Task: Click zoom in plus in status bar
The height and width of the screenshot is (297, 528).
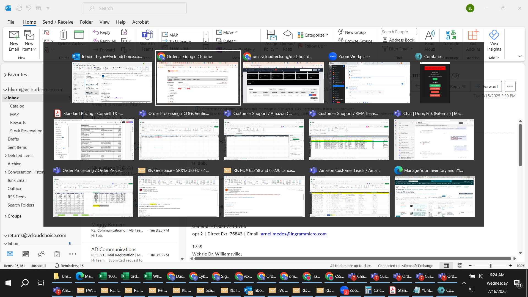Action: pos(510,266)
